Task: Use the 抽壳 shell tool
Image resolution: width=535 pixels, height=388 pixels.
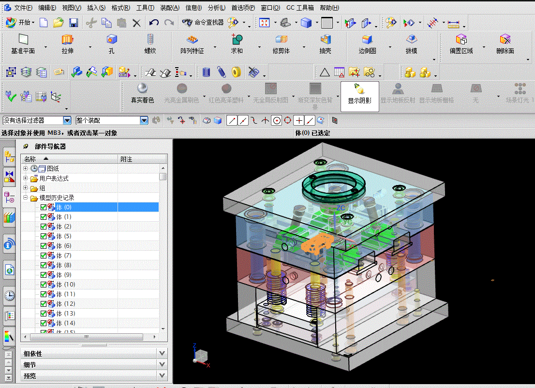Action: tap(325, 44)
